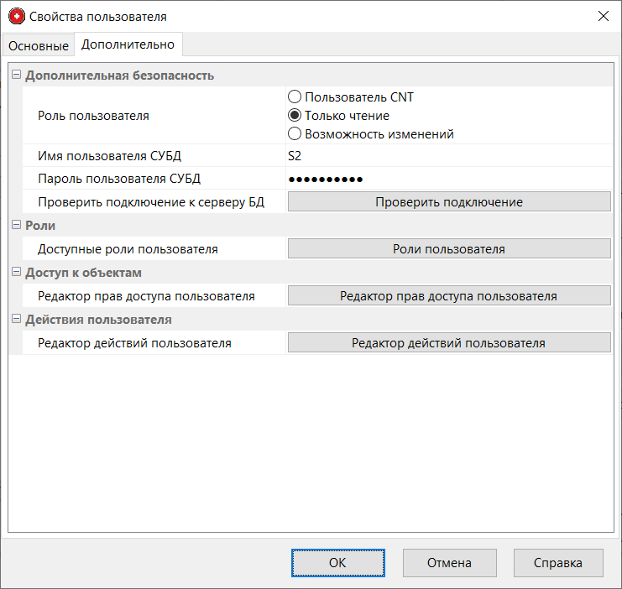Viewport: 622px width, 589px height.
Task: Click the red app icon in title bar
Action: pyautogui.click(x=16, y=16)
